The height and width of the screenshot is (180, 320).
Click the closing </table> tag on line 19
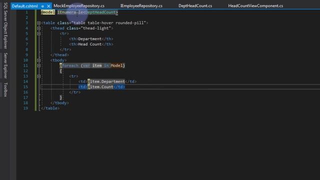click(50, 108)
